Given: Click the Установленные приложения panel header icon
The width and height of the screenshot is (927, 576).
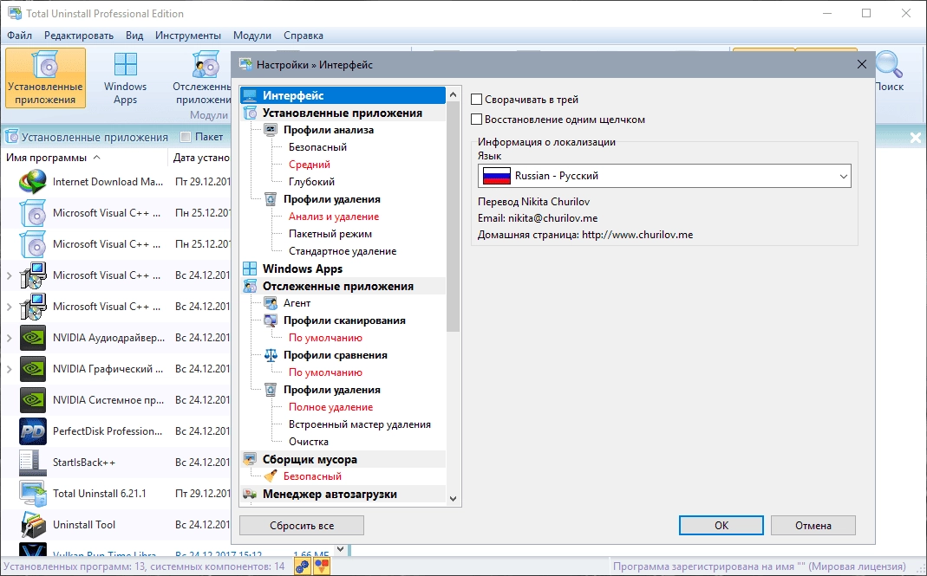Looking at the screenshot, I should tap(12, 137).
